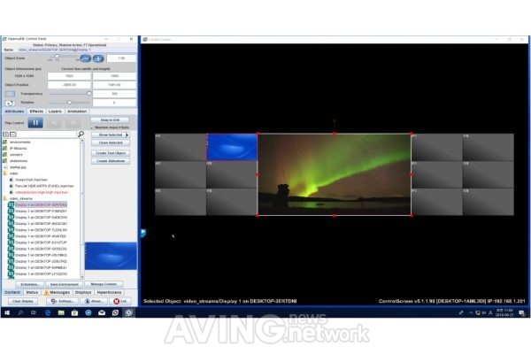
Task: Click the transparency color box icon
Action: tap(10, 94)
